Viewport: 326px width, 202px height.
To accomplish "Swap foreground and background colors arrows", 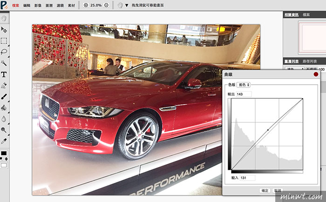I will (6, 159).
